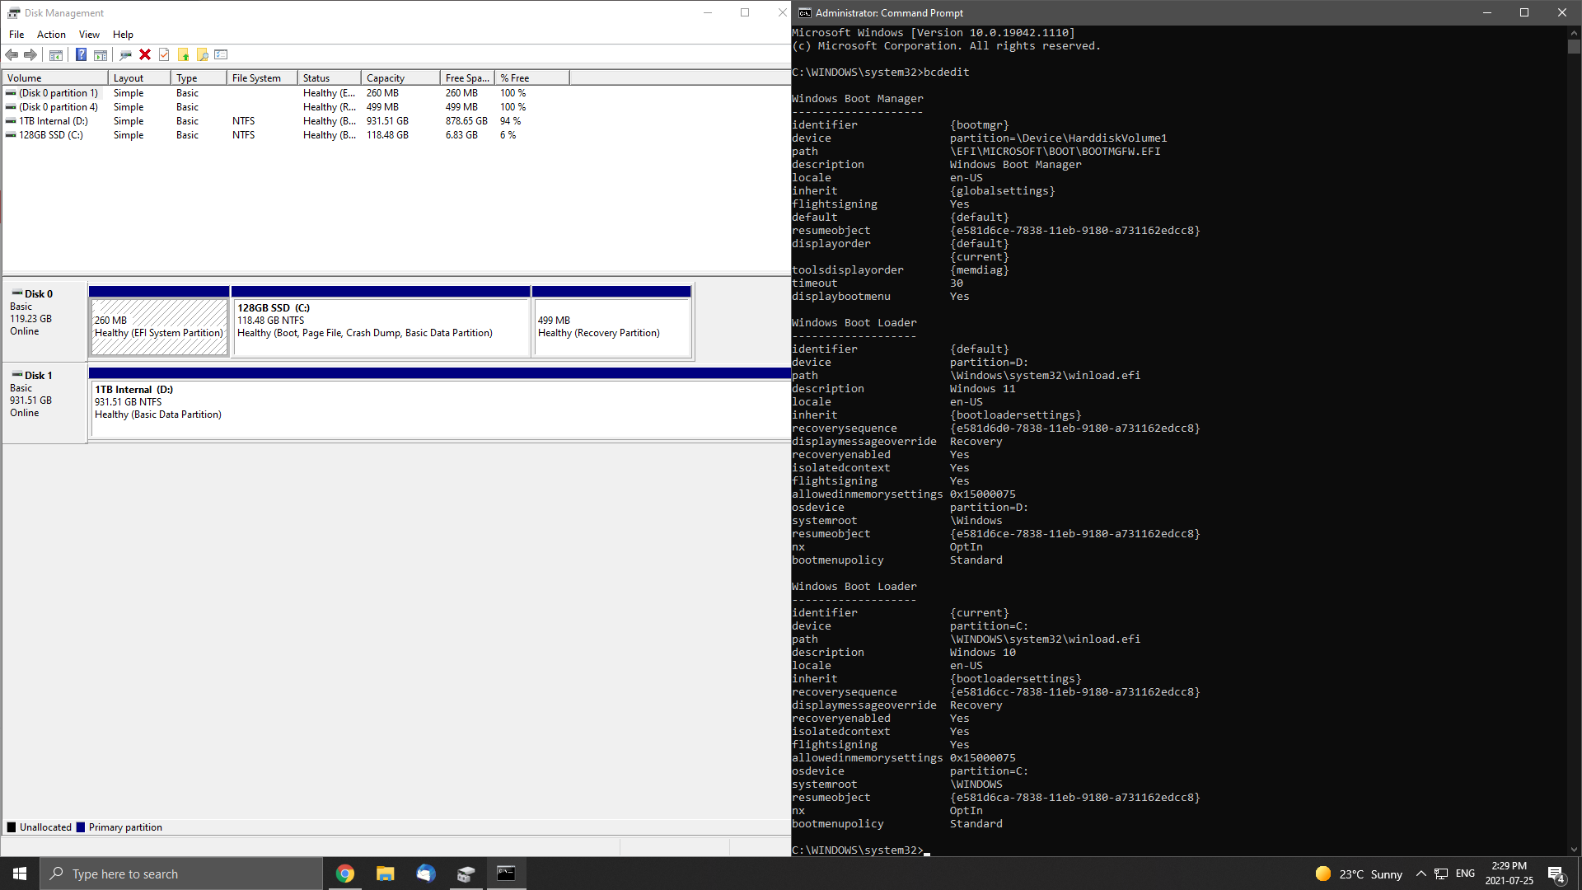Image resolution: width=1582 pixels, height=890 pixels.
Task: Open the Help menu
Action: tap(123, 35)
